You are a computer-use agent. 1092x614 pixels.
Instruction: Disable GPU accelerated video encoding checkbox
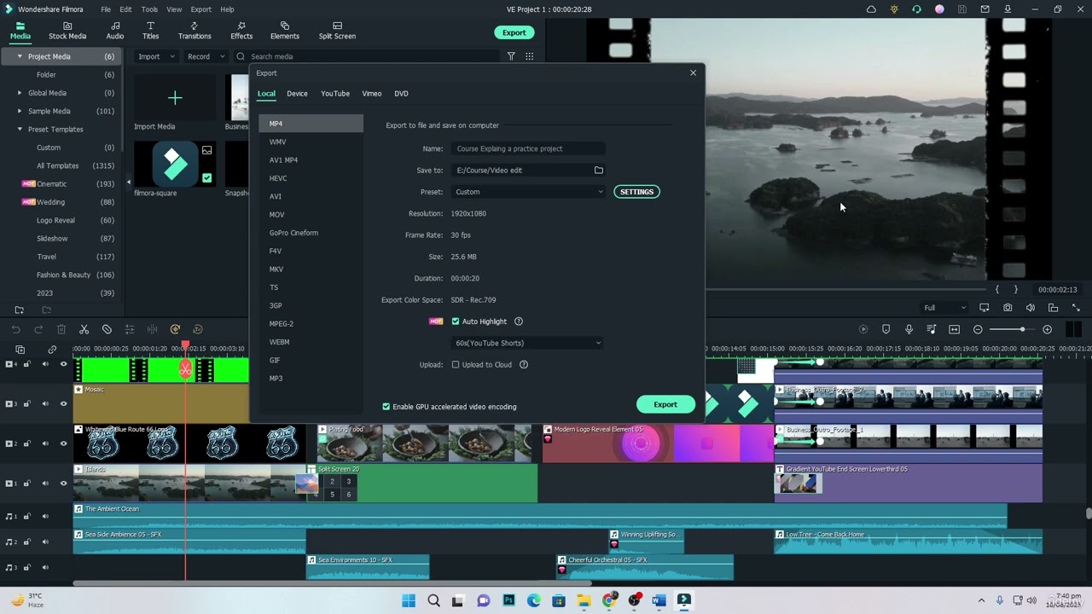tap(386, 407)
